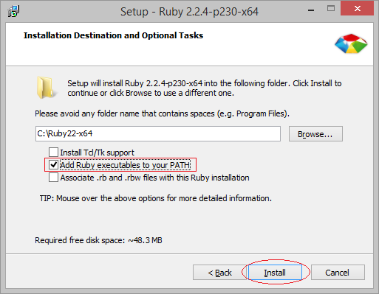
Task: Click the Ruby gem logo in header
Action: click(351, 43)
